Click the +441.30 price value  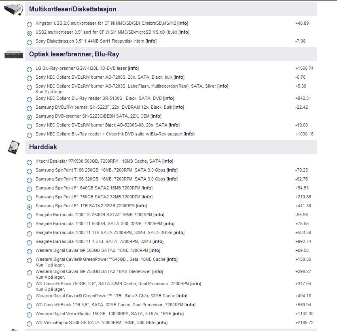coord(303,206)
